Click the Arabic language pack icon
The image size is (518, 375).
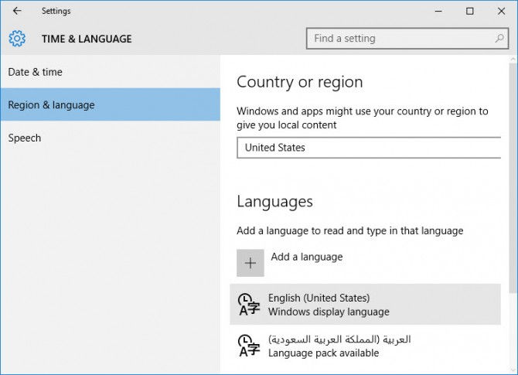[x=249, y=346]
